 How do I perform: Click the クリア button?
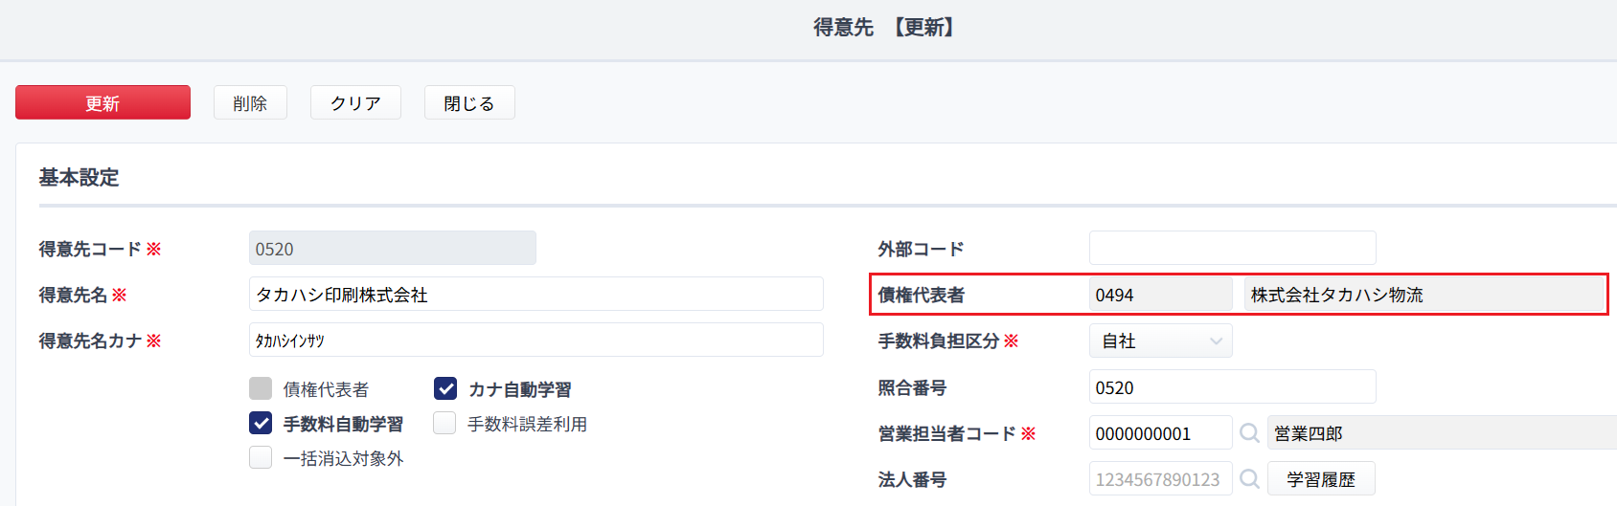(x=355, y=102)
